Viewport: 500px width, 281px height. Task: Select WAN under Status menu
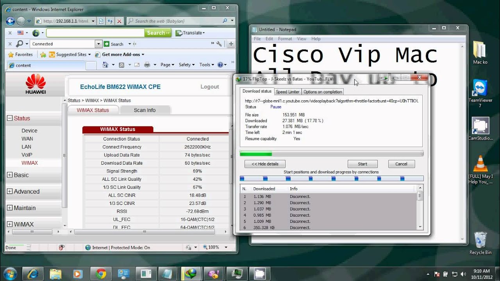pos(27,139)
